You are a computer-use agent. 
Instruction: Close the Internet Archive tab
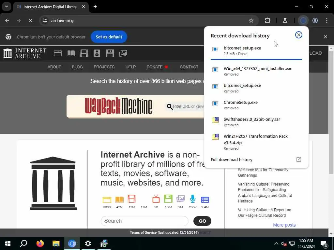pyautogui.click(x=83, y=7)
